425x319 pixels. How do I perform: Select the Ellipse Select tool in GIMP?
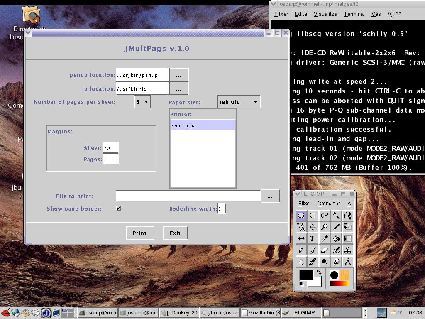tap(313, 216)
